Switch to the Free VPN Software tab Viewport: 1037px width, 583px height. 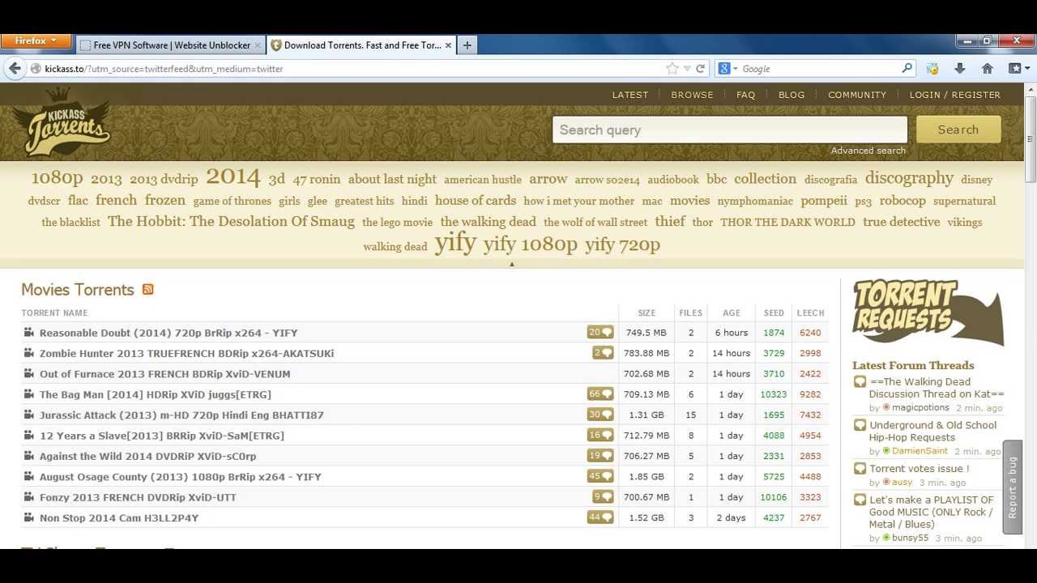170,45
